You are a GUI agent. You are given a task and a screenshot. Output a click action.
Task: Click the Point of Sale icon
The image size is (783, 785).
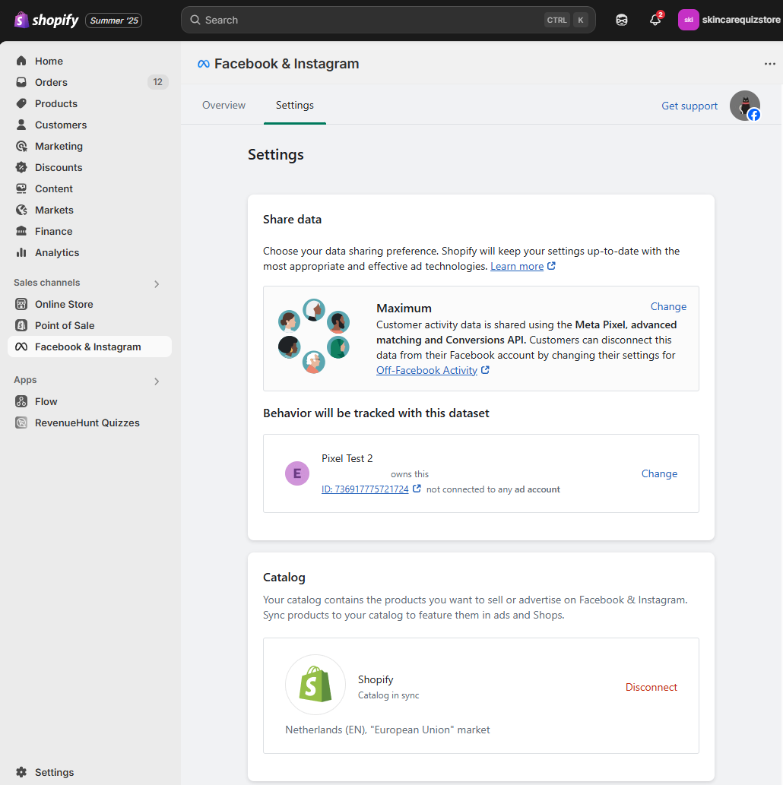pyautogui.click(x=21, y=325)
